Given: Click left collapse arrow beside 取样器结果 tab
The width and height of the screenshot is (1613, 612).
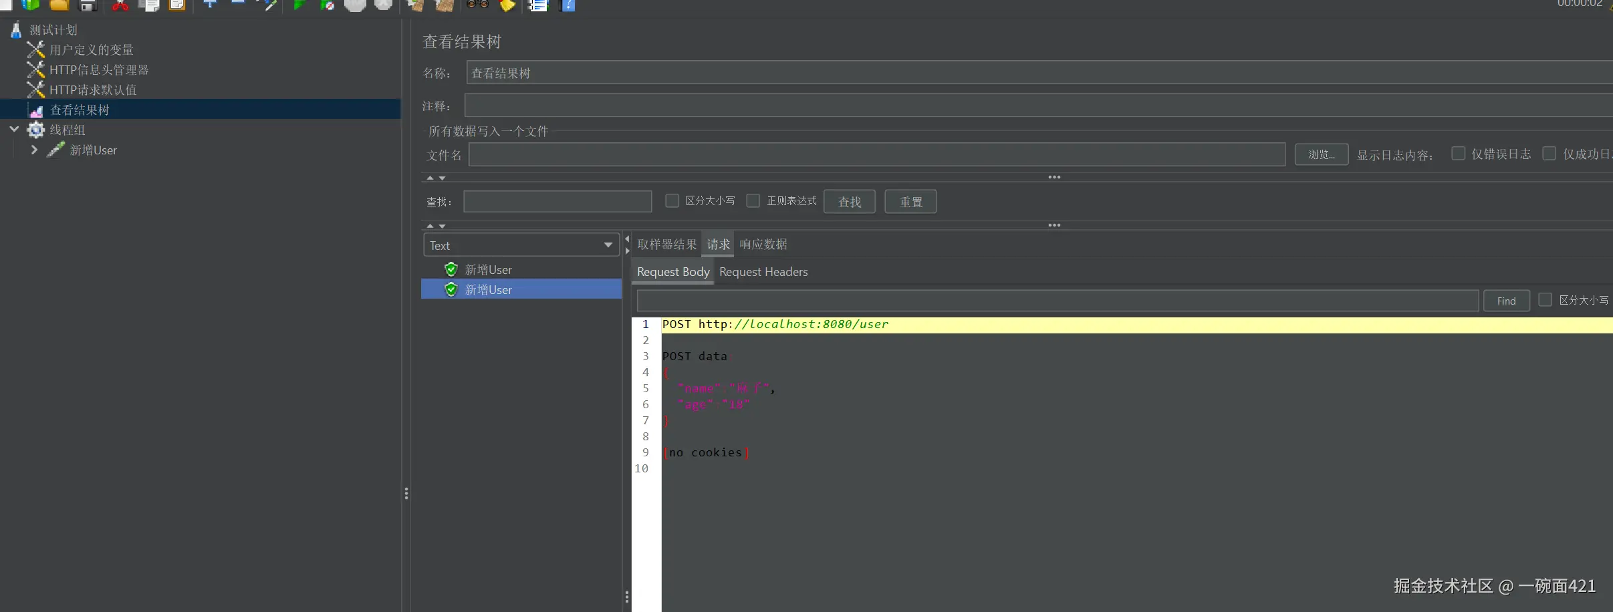Looking at the screenshot, I should tap(627, 239).
